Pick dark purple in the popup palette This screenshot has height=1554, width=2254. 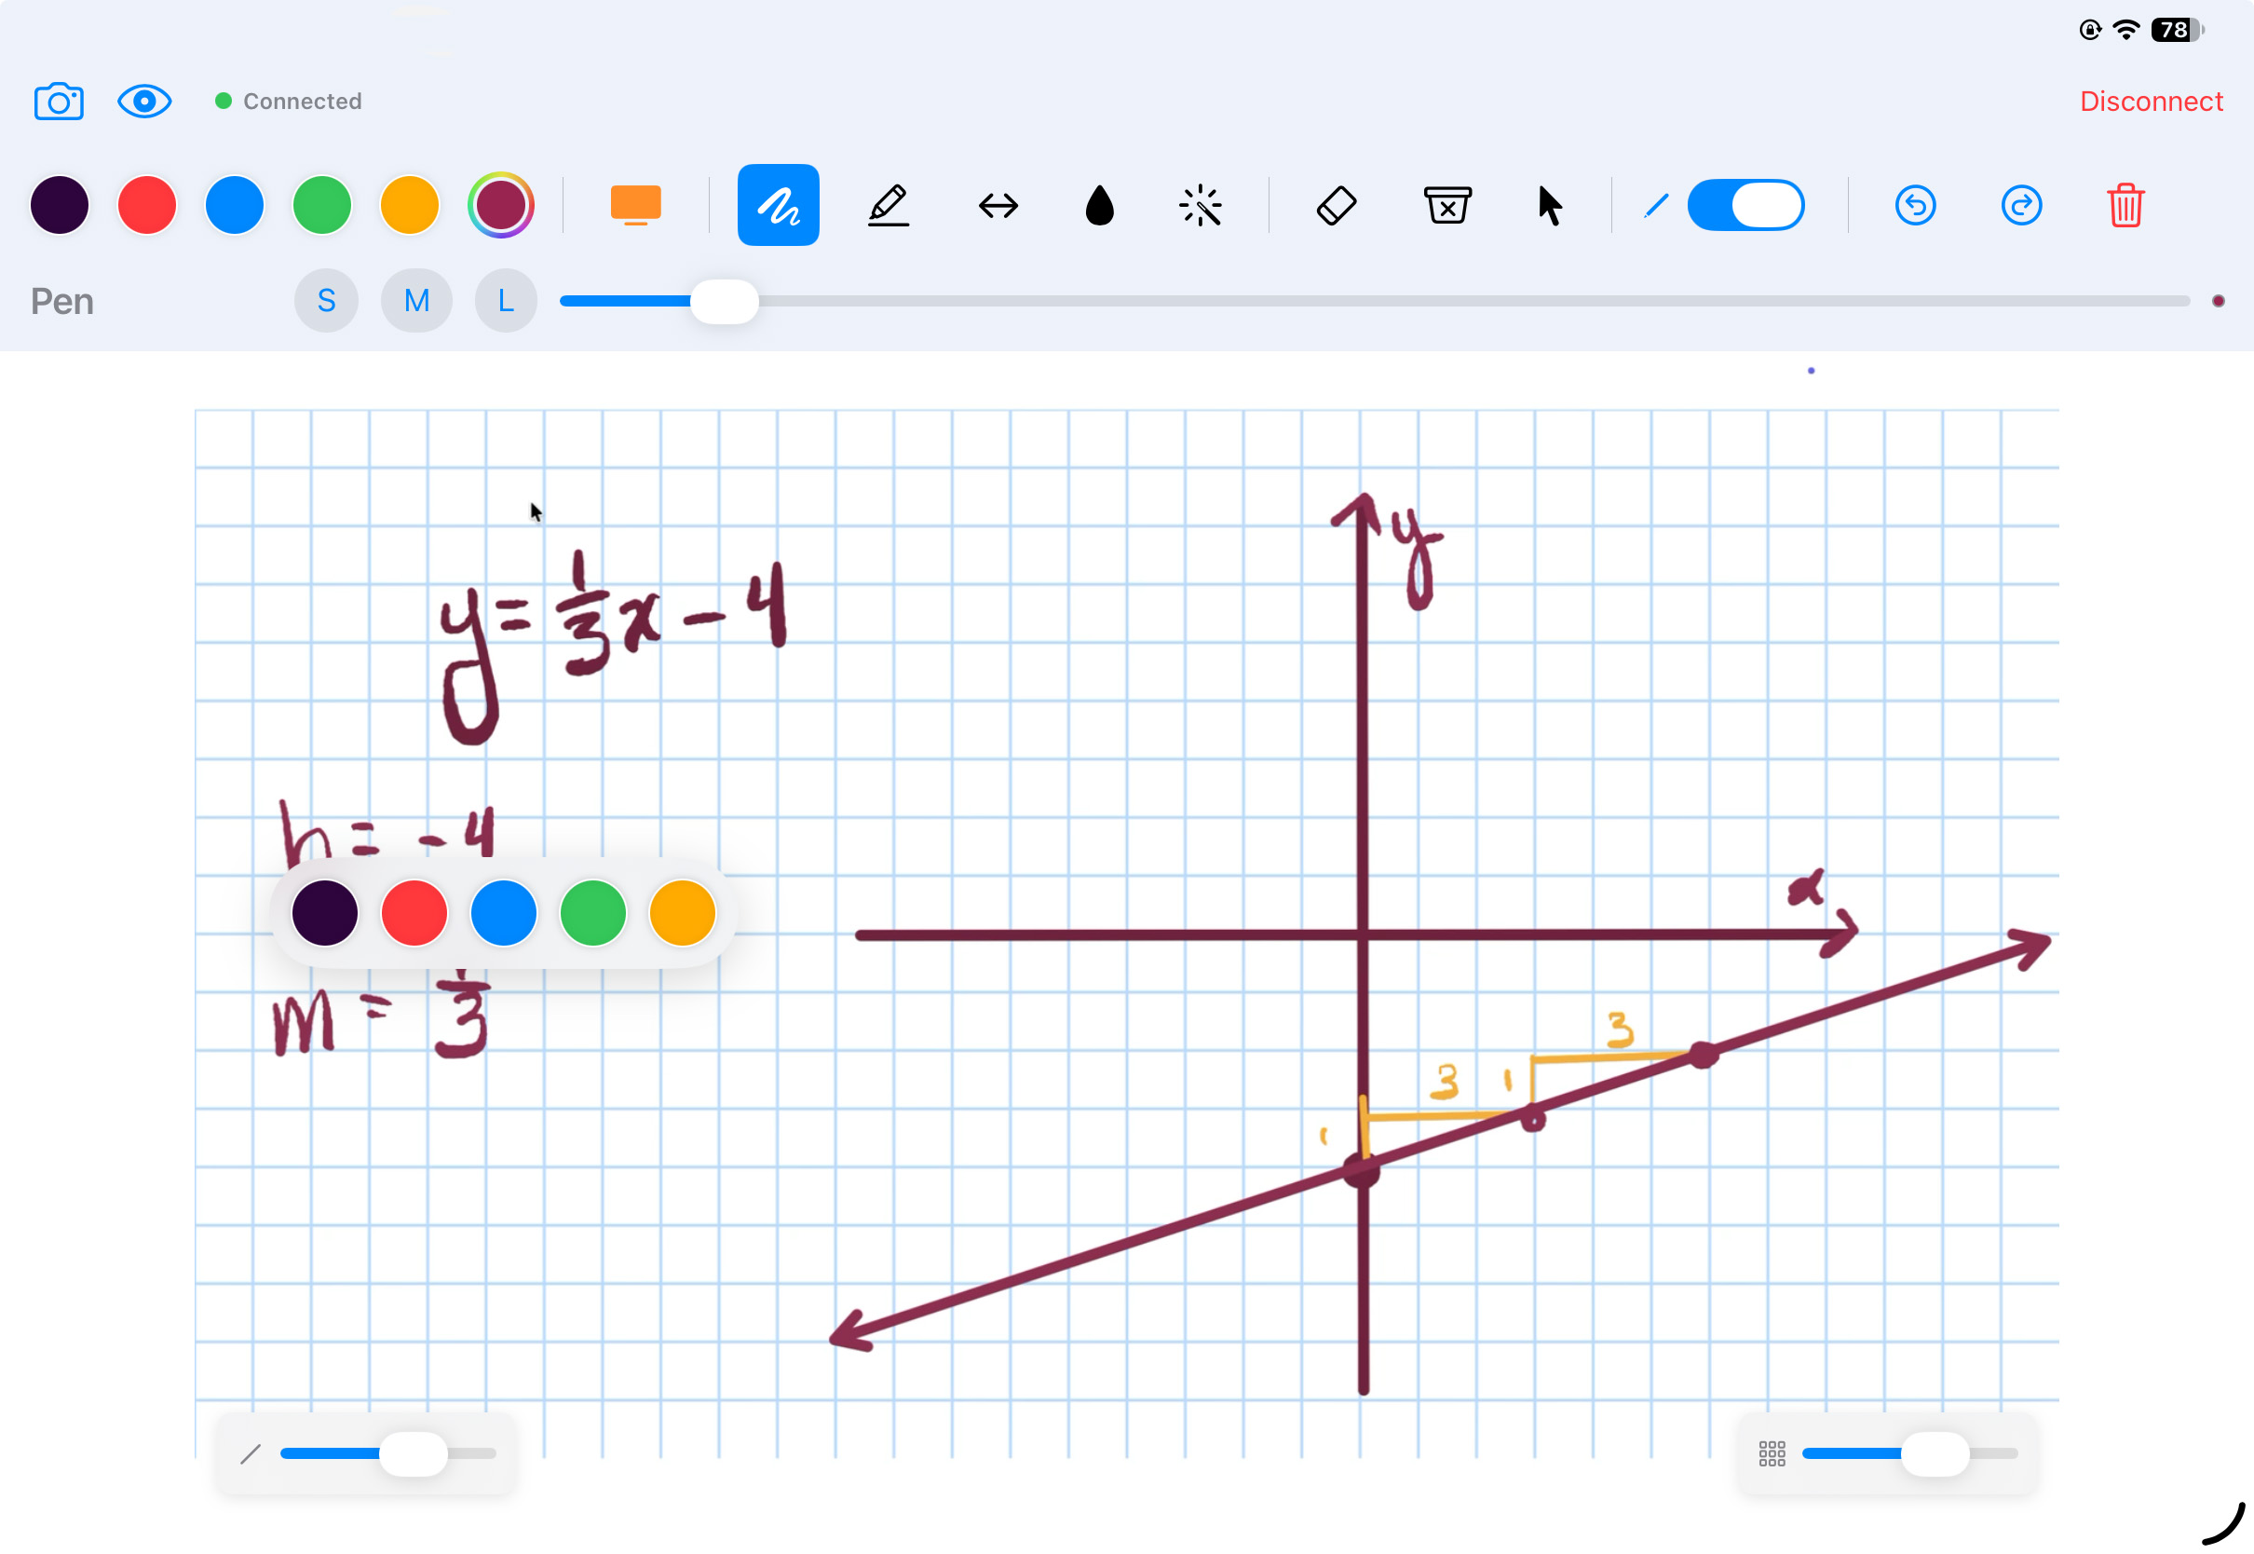[x=325, y=913]
